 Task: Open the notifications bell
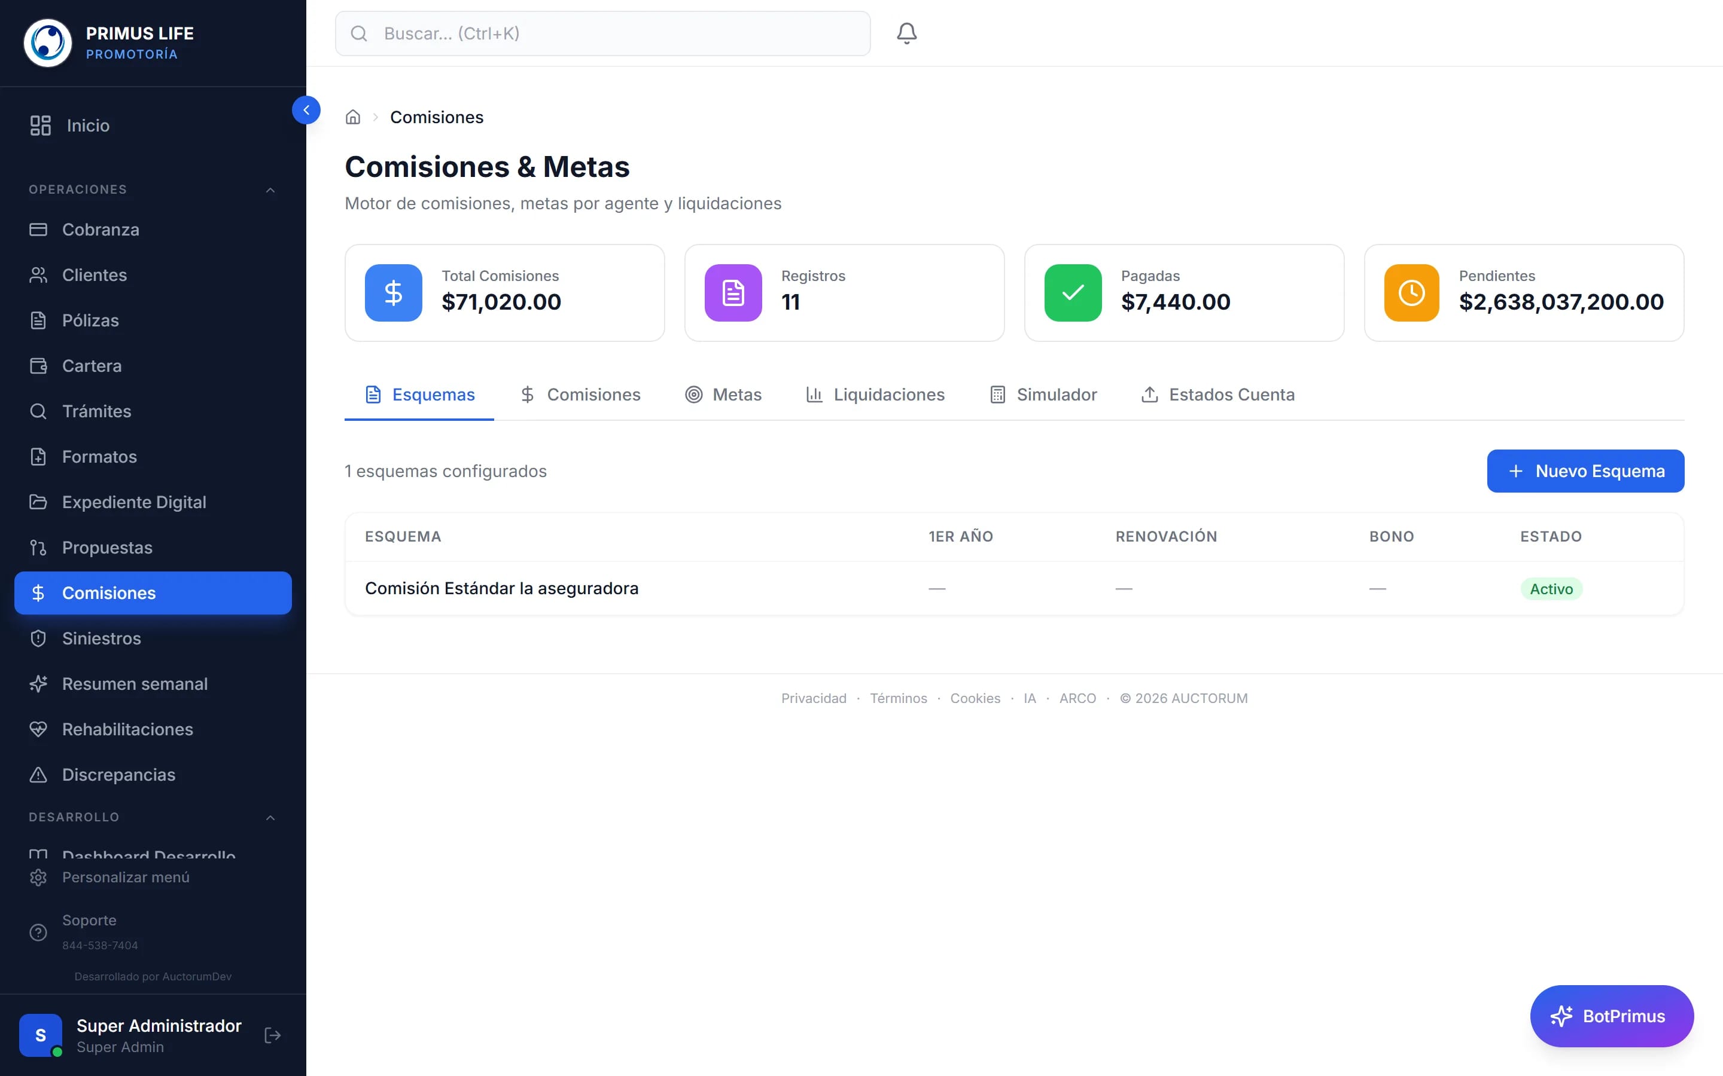coord(906,33)
